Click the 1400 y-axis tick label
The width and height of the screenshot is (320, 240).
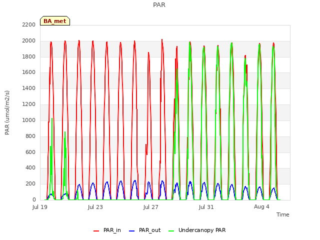[x=29, y=88]
